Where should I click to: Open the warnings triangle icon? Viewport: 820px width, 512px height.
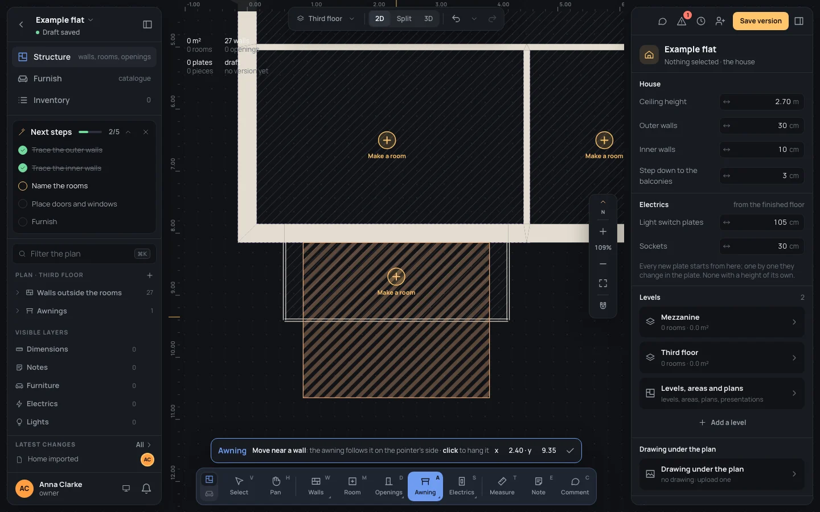pos(682,21)
